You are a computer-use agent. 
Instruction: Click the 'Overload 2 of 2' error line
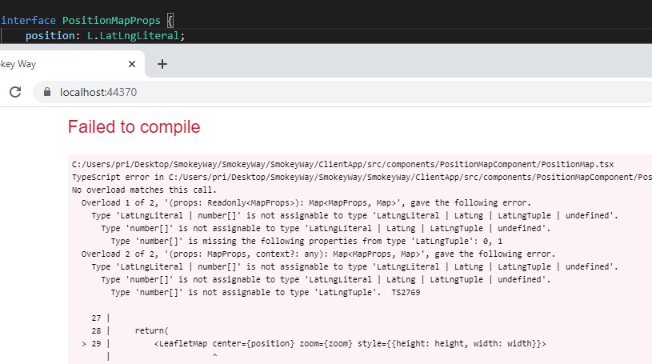tap(318, 254)
